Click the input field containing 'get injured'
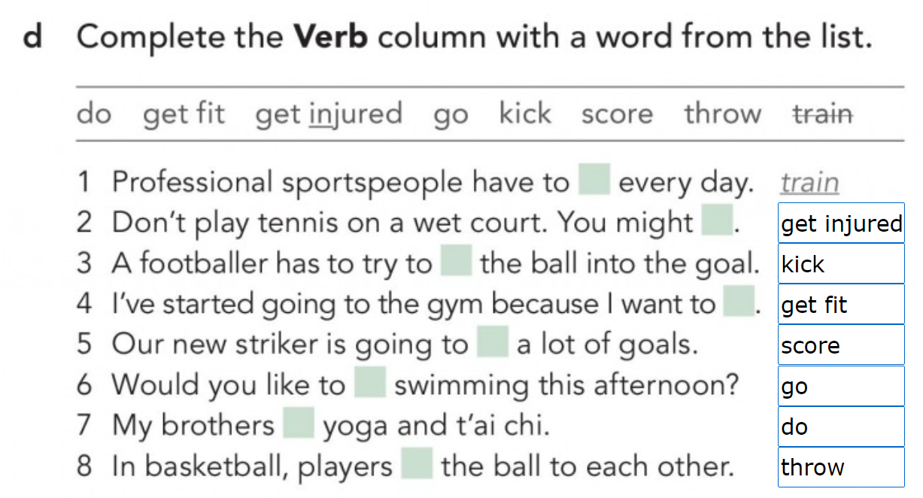This screenshot has height=498, width=923. tap(841, 223)
